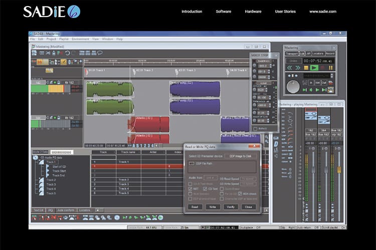The image size is (376, 250).
Task: Open the CD Write Speed dropdown
Action: 248,183
